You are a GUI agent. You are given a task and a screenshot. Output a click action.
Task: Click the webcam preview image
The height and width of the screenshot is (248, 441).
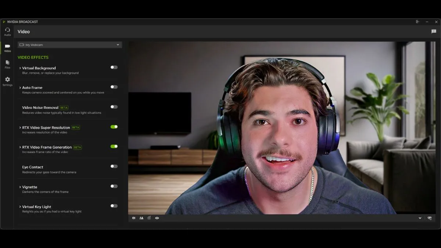tap(282, 128)
